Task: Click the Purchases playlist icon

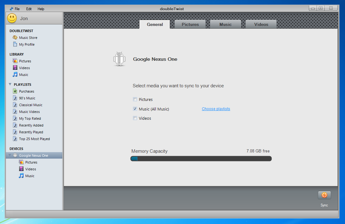Action: click(15, 91)
